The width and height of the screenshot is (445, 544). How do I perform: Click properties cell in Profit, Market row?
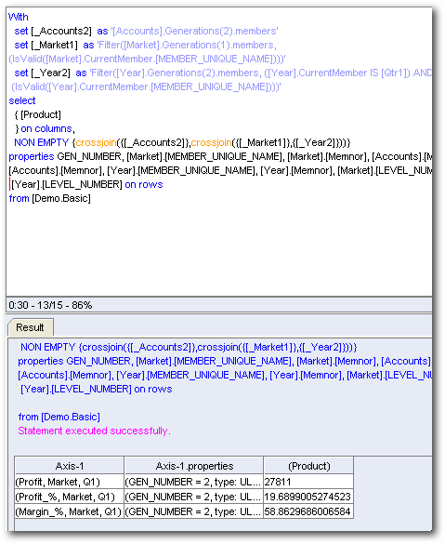coord(194,482)
